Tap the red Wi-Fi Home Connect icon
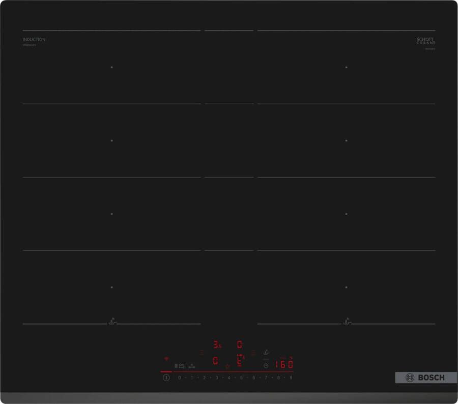The width and height of the screenshot is (458, 404). (x=166, y=359)
